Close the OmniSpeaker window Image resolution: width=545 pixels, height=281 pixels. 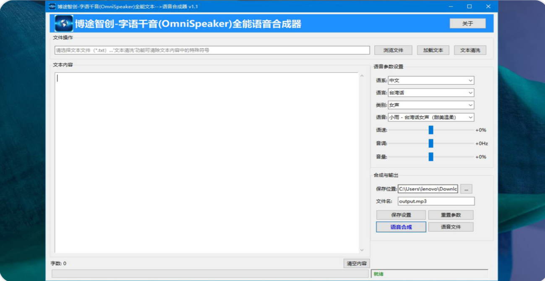[x=488, y=6]
